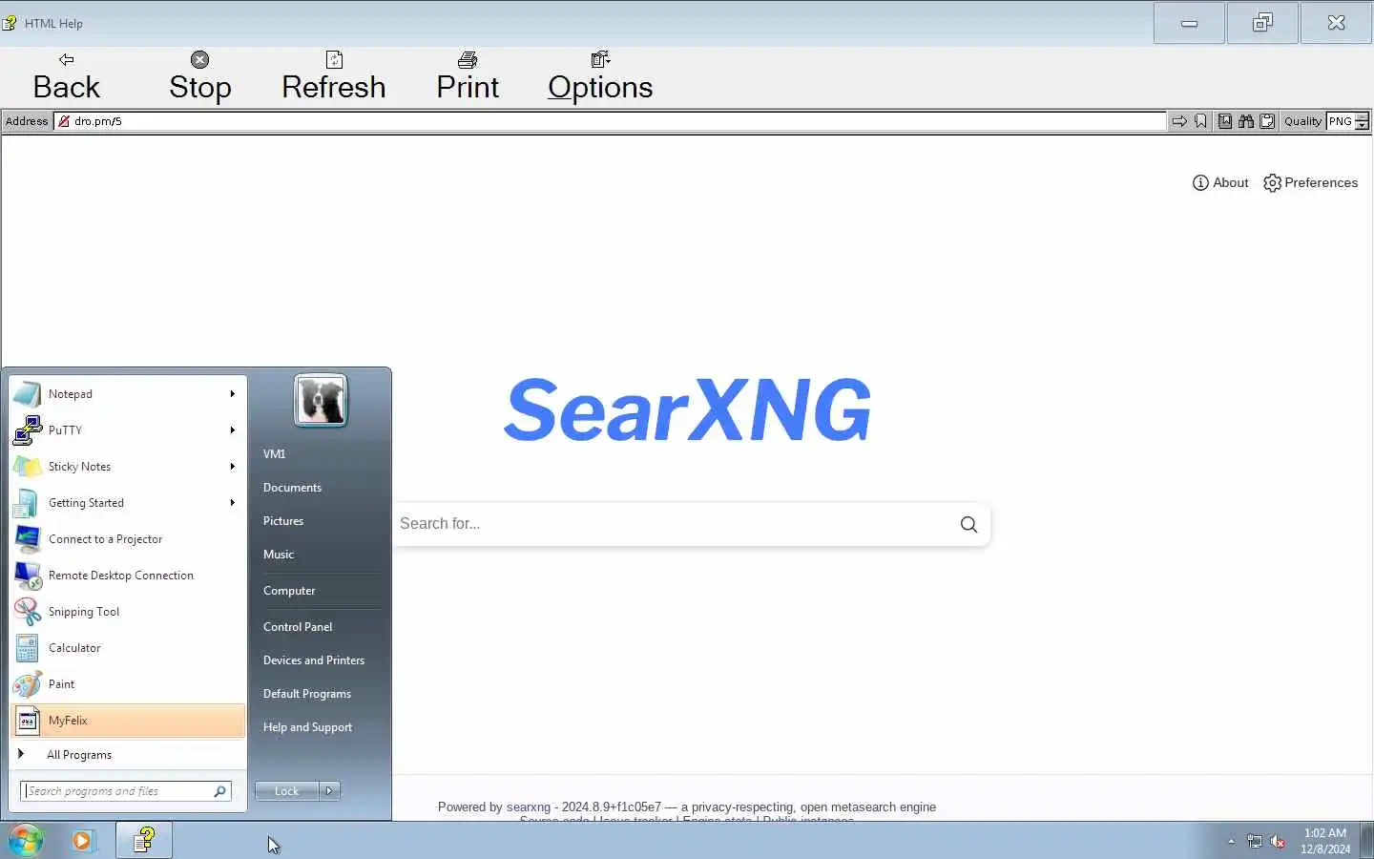The image size is (1374, 859).
Task: Click the Print toolbar button
Action: 468,76
